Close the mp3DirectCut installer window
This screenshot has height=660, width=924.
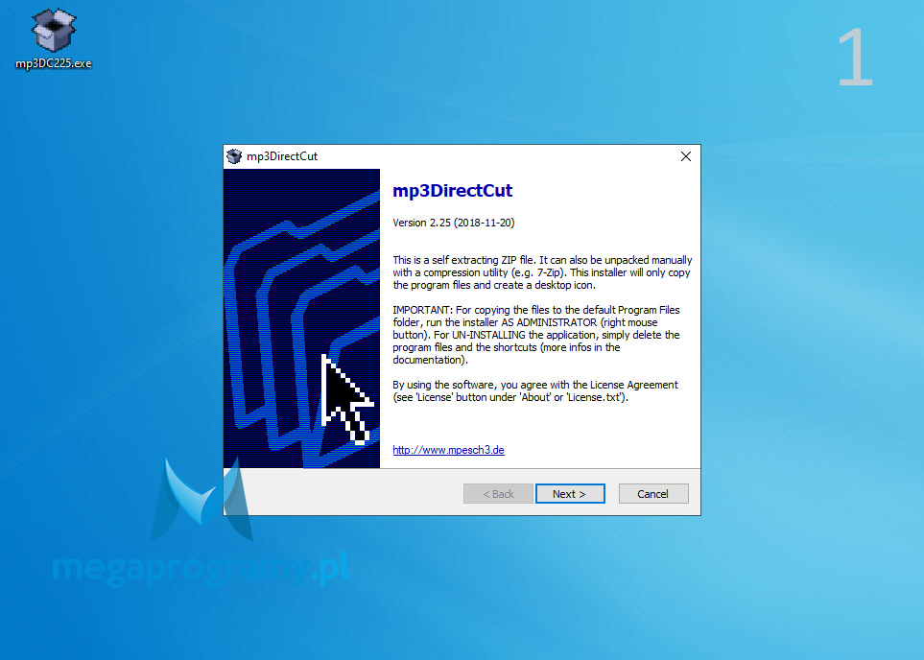pos(686,156)
